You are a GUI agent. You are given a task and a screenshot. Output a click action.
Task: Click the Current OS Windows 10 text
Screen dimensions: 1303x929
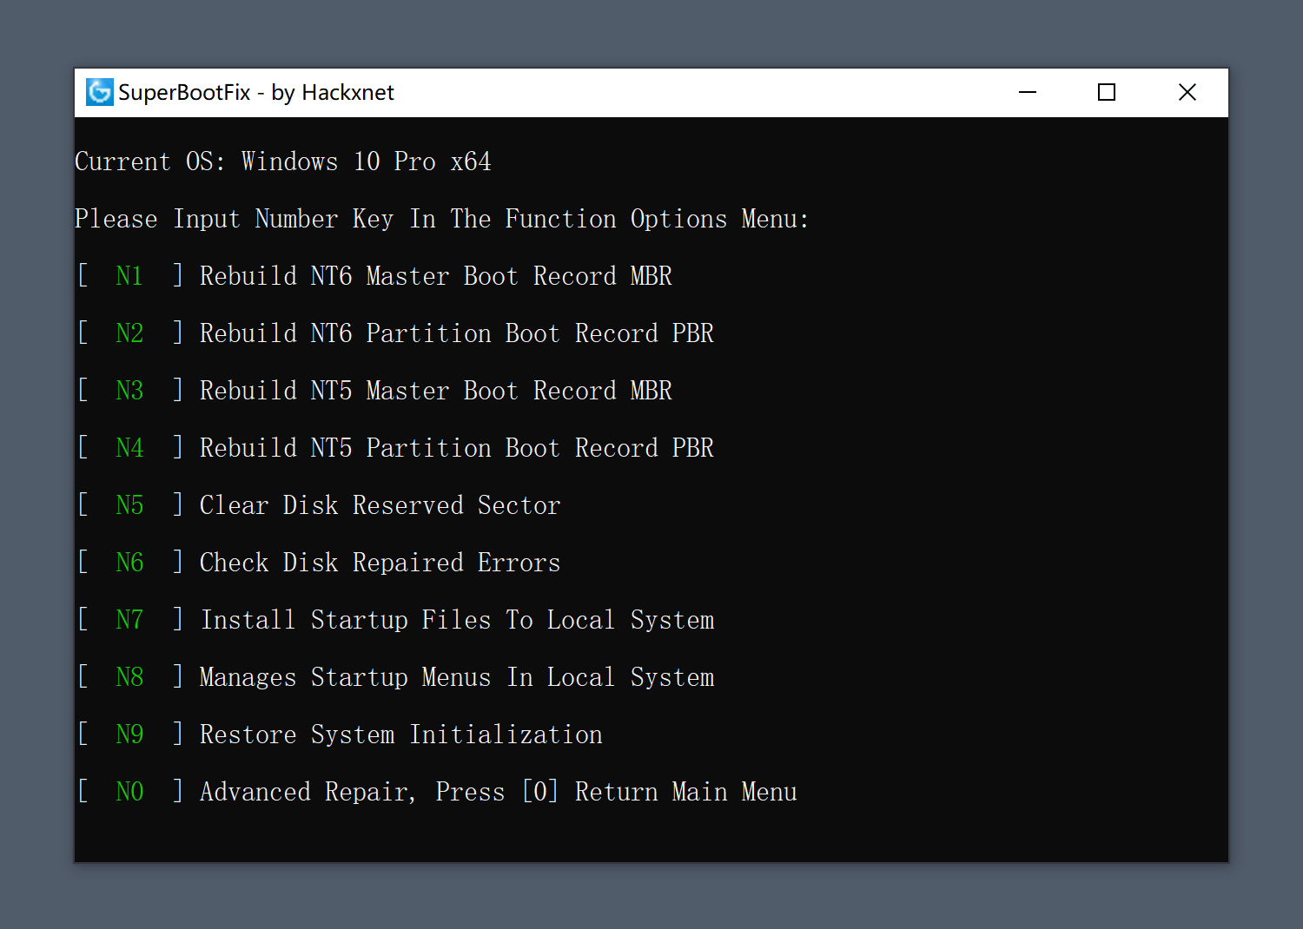click(282, 161)
